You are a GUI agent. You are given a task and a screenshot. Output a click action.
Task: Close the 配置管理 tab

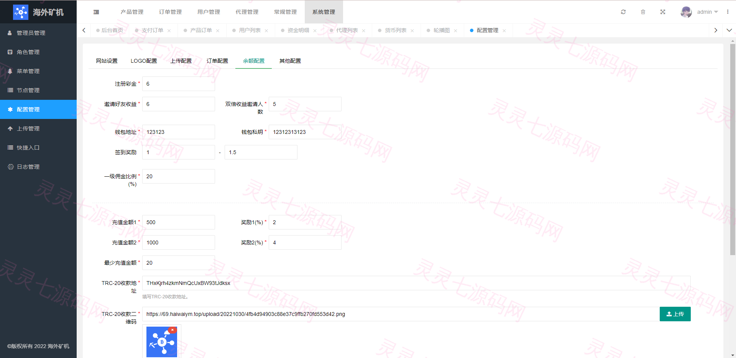pyautogui.click(x=504, y=31)
